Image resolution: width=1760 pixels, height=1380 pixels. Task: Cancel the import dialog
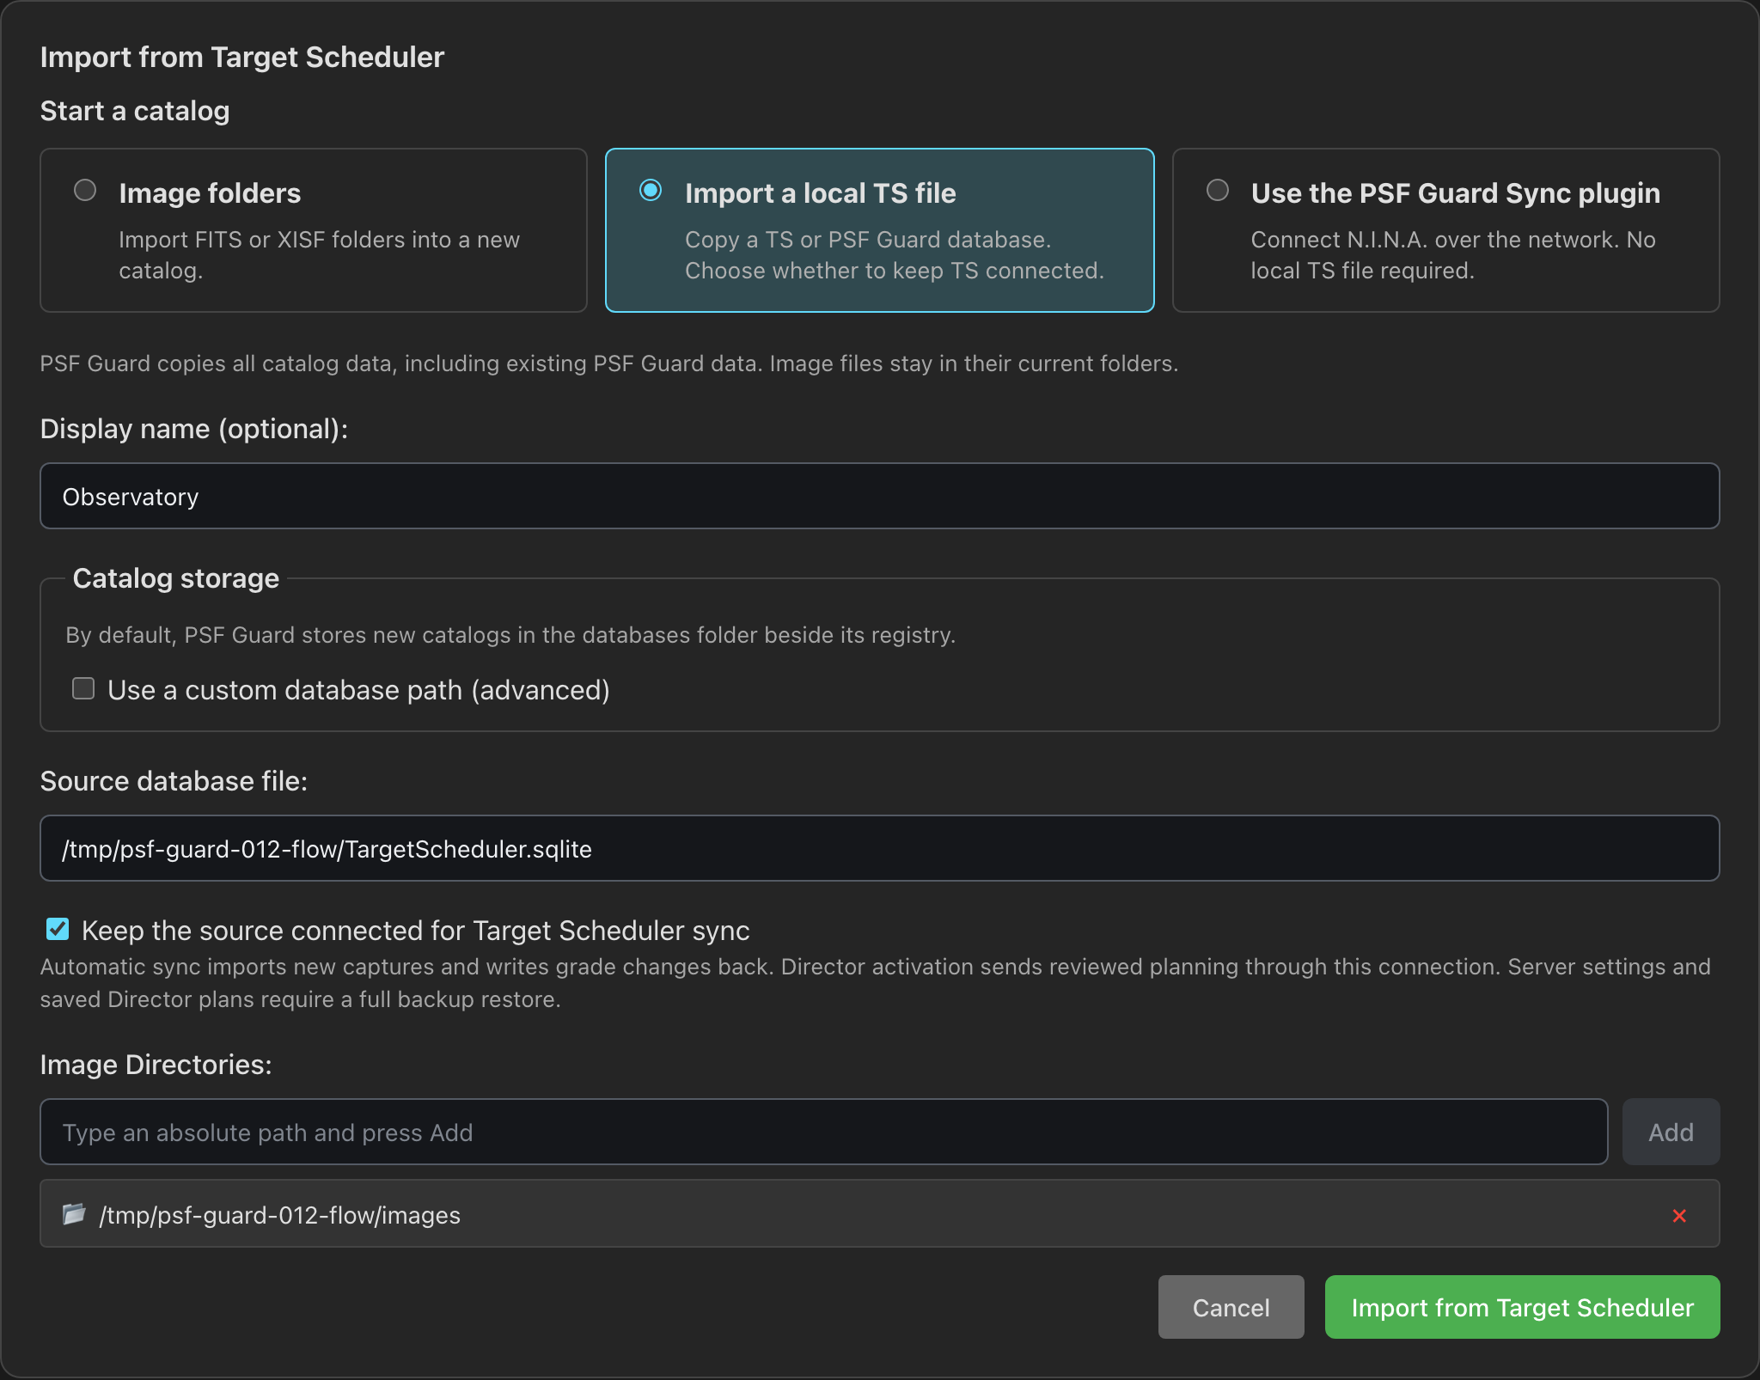pos(1231,1307)
